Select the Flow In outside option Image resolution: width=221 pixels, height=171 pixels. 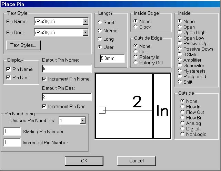[x=182, y=107]
